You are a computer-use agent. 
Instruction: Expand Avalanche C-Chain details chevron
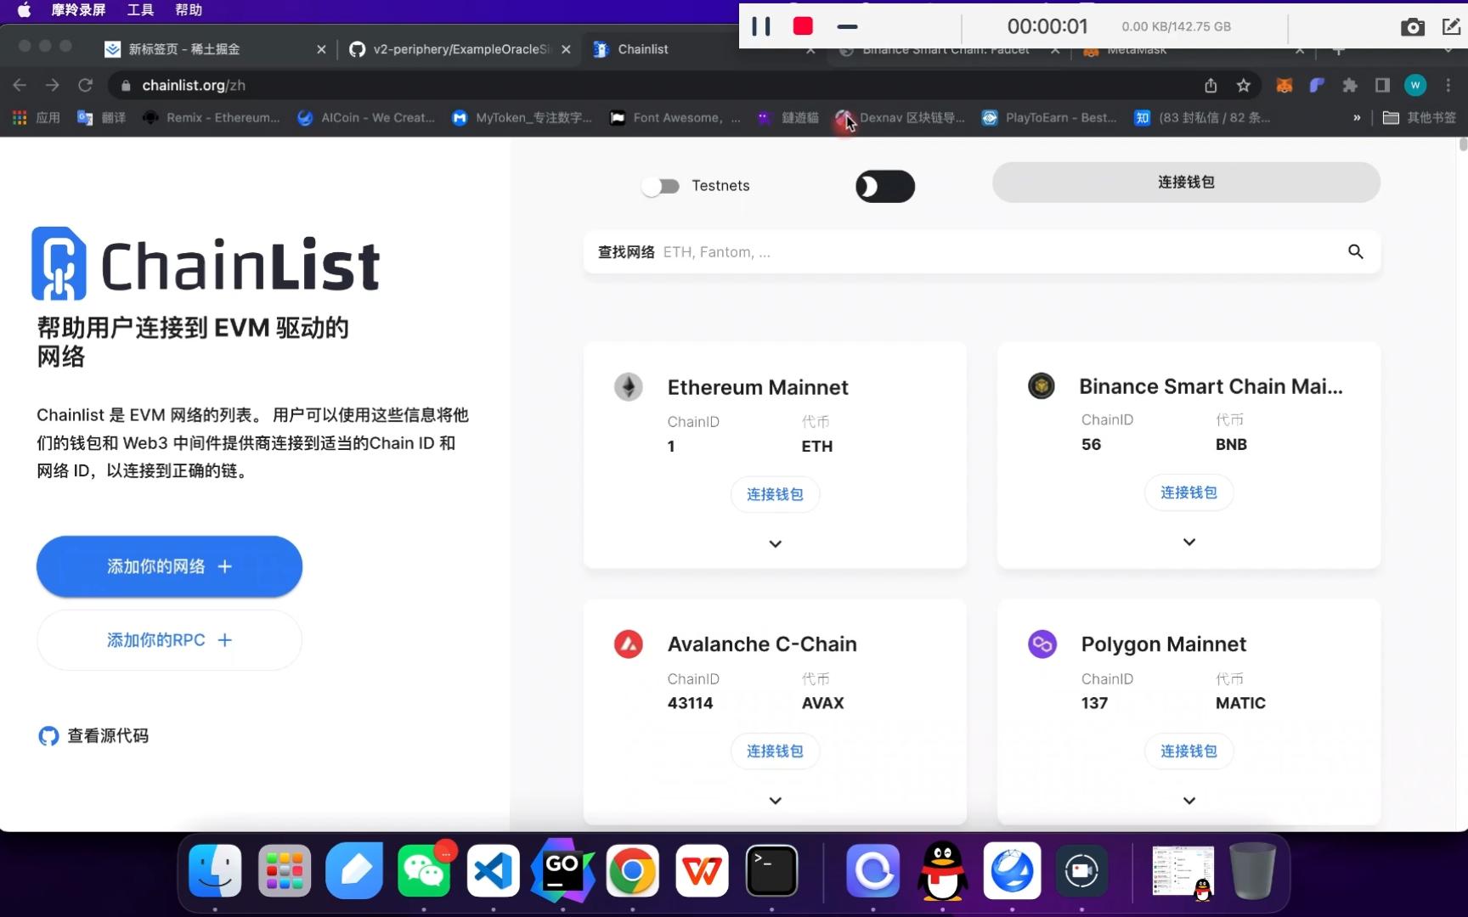(775, 800)
